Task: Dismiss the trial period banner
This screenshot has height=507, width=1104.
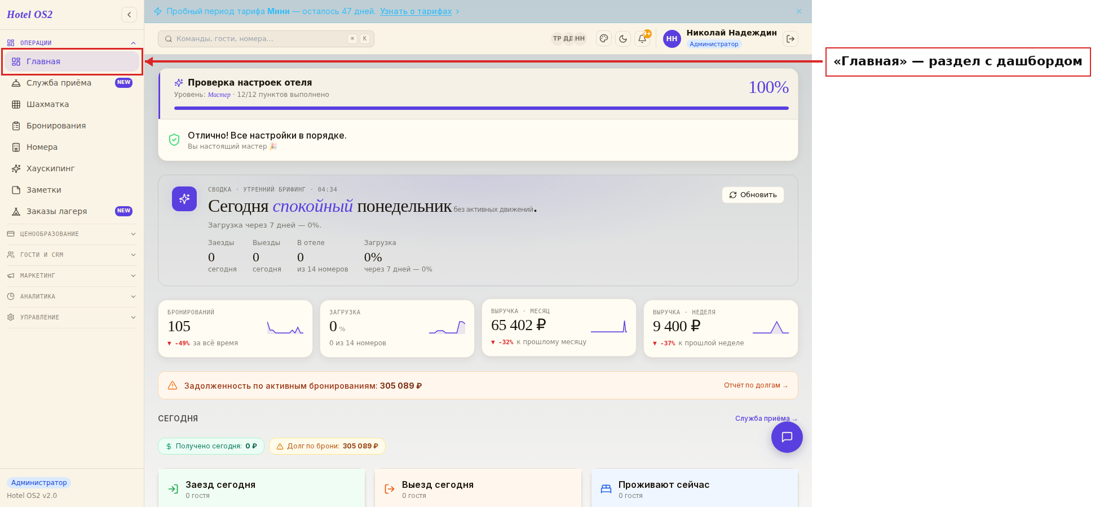Action: coord(799,11)
